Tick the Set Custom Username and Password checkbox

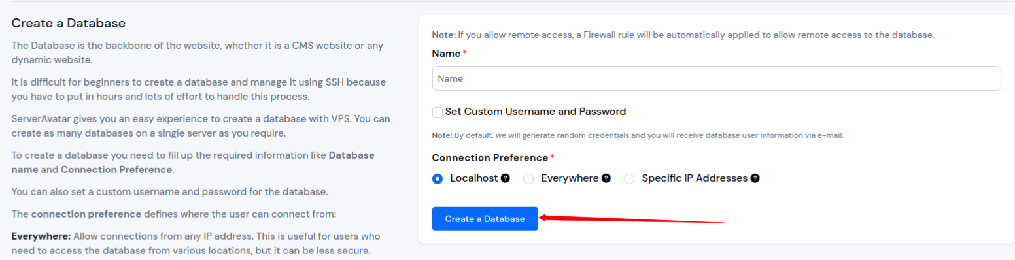(438, 112)
